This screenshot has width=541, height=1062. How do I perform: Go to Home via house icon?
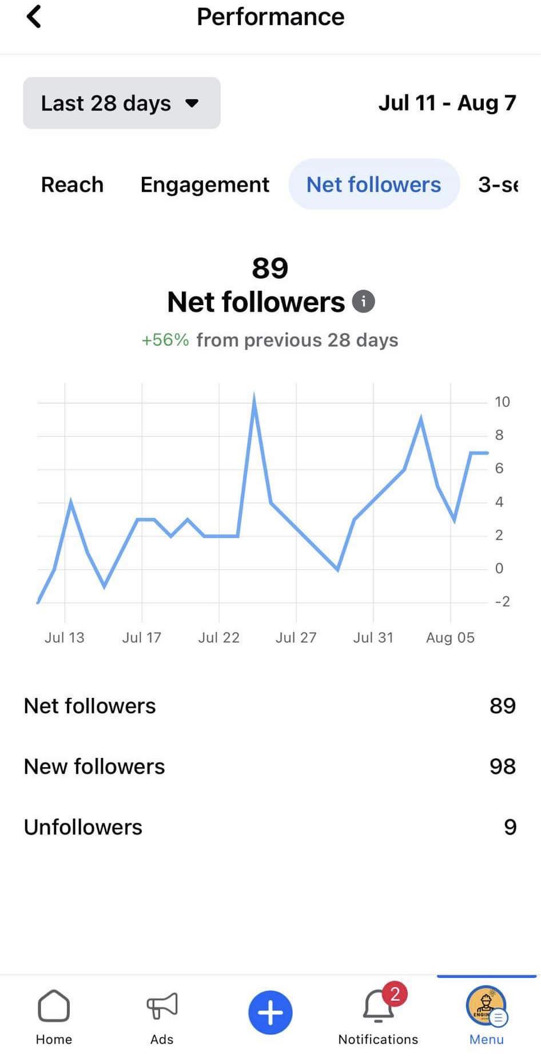point(54,1006)
